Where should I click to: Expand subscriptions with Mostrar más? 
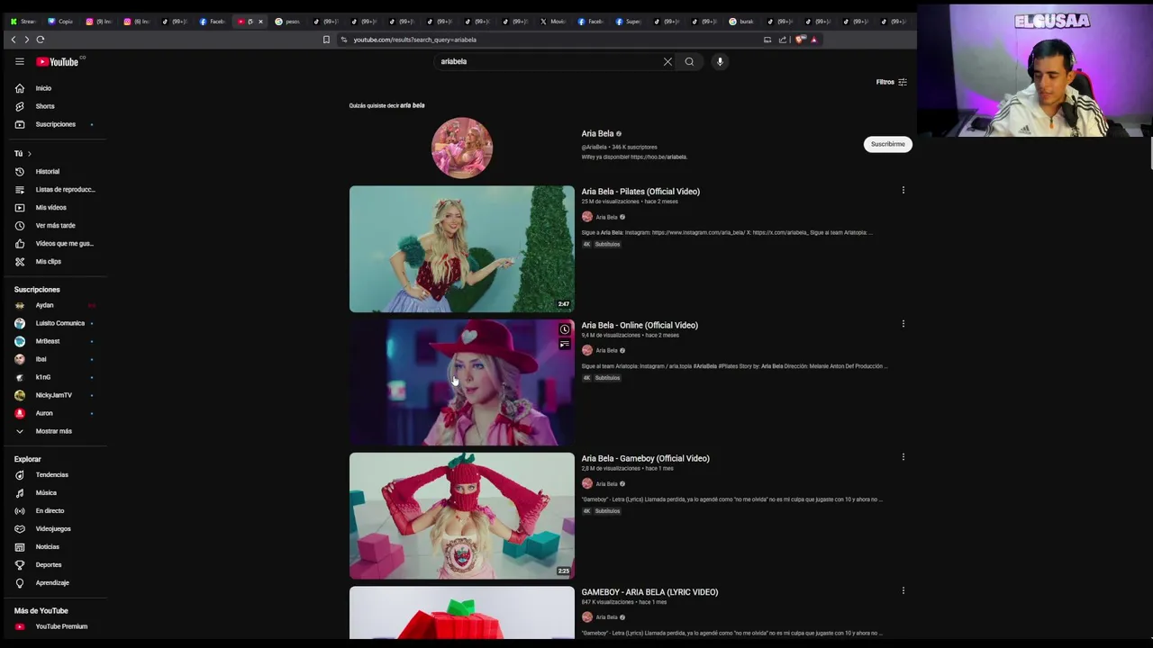pos(54,431)
